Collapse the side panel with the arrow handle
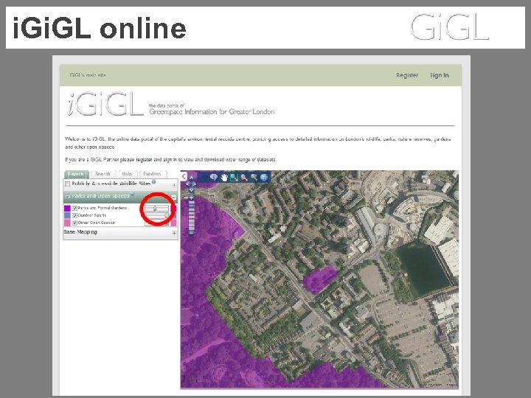531x398 pixels. [184, 176]
